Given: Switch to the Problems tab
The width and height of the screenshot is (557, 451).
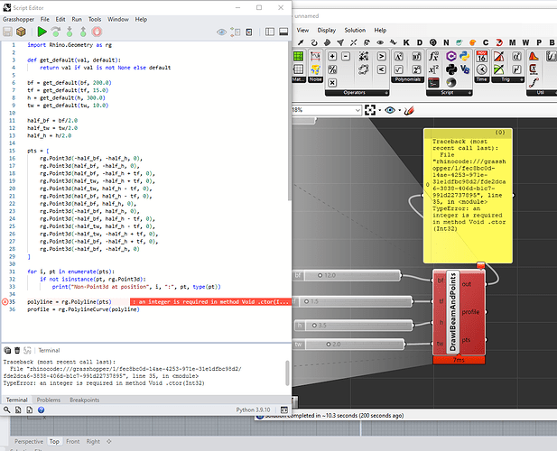Looking at the screenshot, I should click(51, 400).
